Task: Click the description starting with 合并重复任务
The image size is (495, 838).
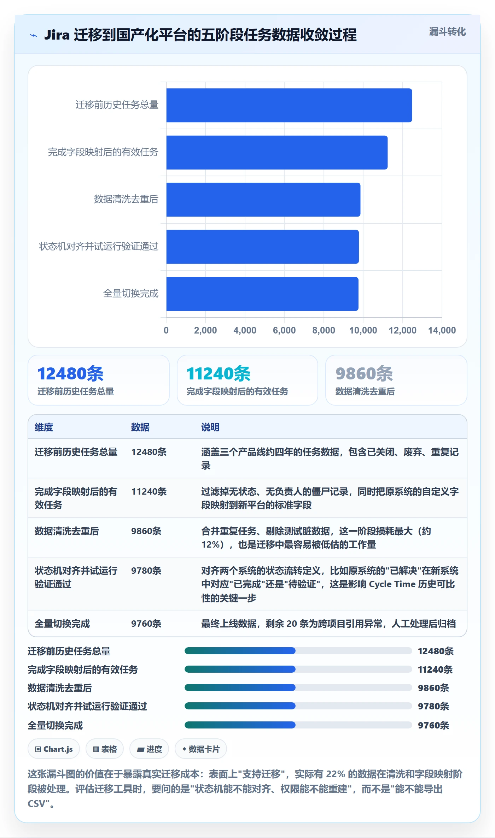Action: 316,538
